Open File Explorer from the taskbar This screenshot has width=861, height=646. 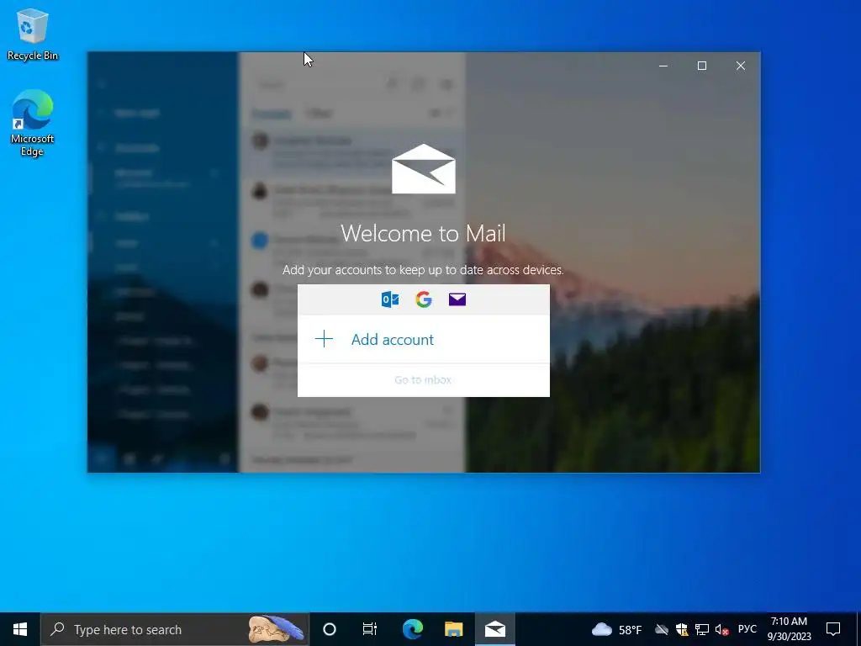(x=453, y=629)
